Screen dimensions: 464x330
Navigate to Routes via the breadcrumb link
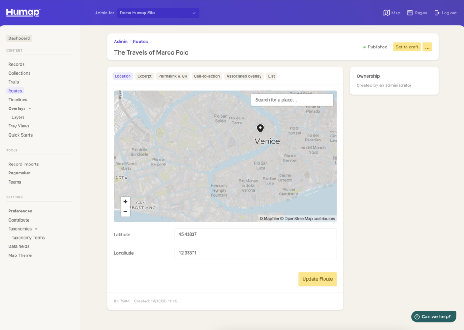point(140,41)
